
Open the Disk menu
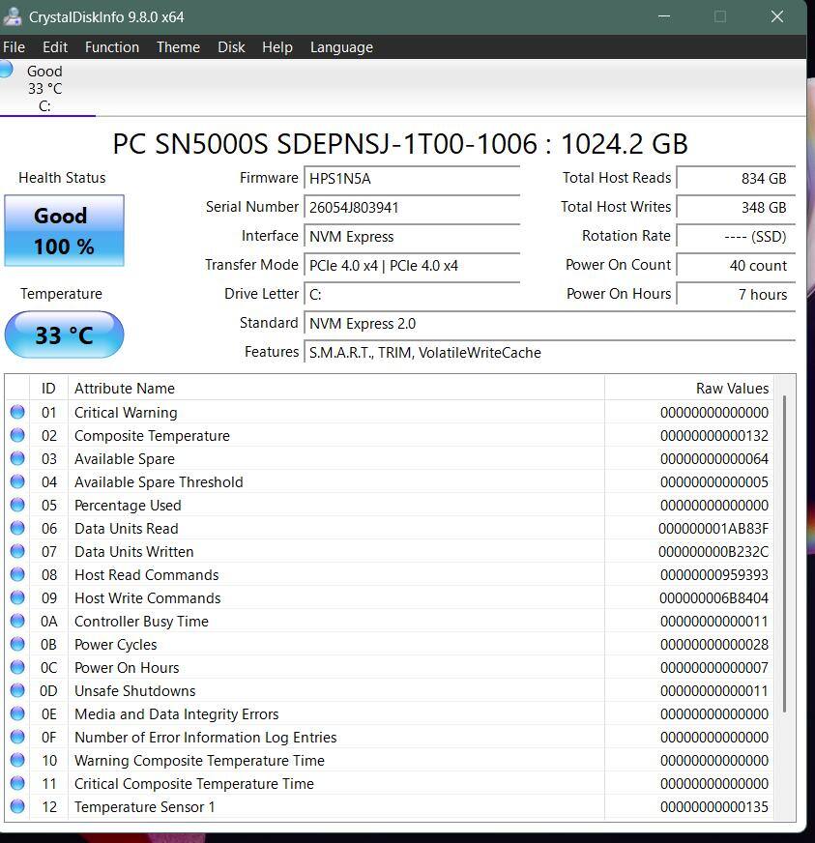point(231,47)
